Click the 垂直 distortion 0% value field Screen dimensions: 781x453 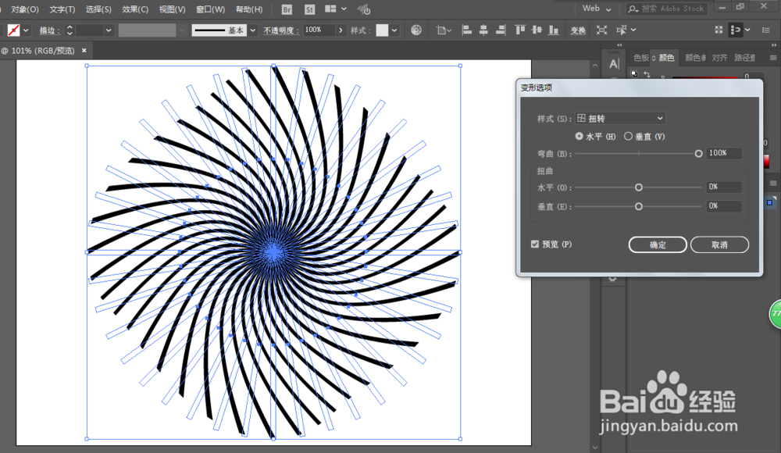pos(724,206)
